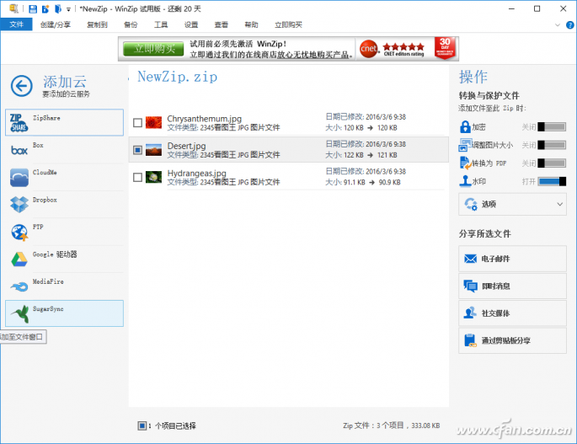The width and height of the screenshot is (577, 444).
Task: Open the 设置 ribbon tab
Action: [x=191, y=24]
